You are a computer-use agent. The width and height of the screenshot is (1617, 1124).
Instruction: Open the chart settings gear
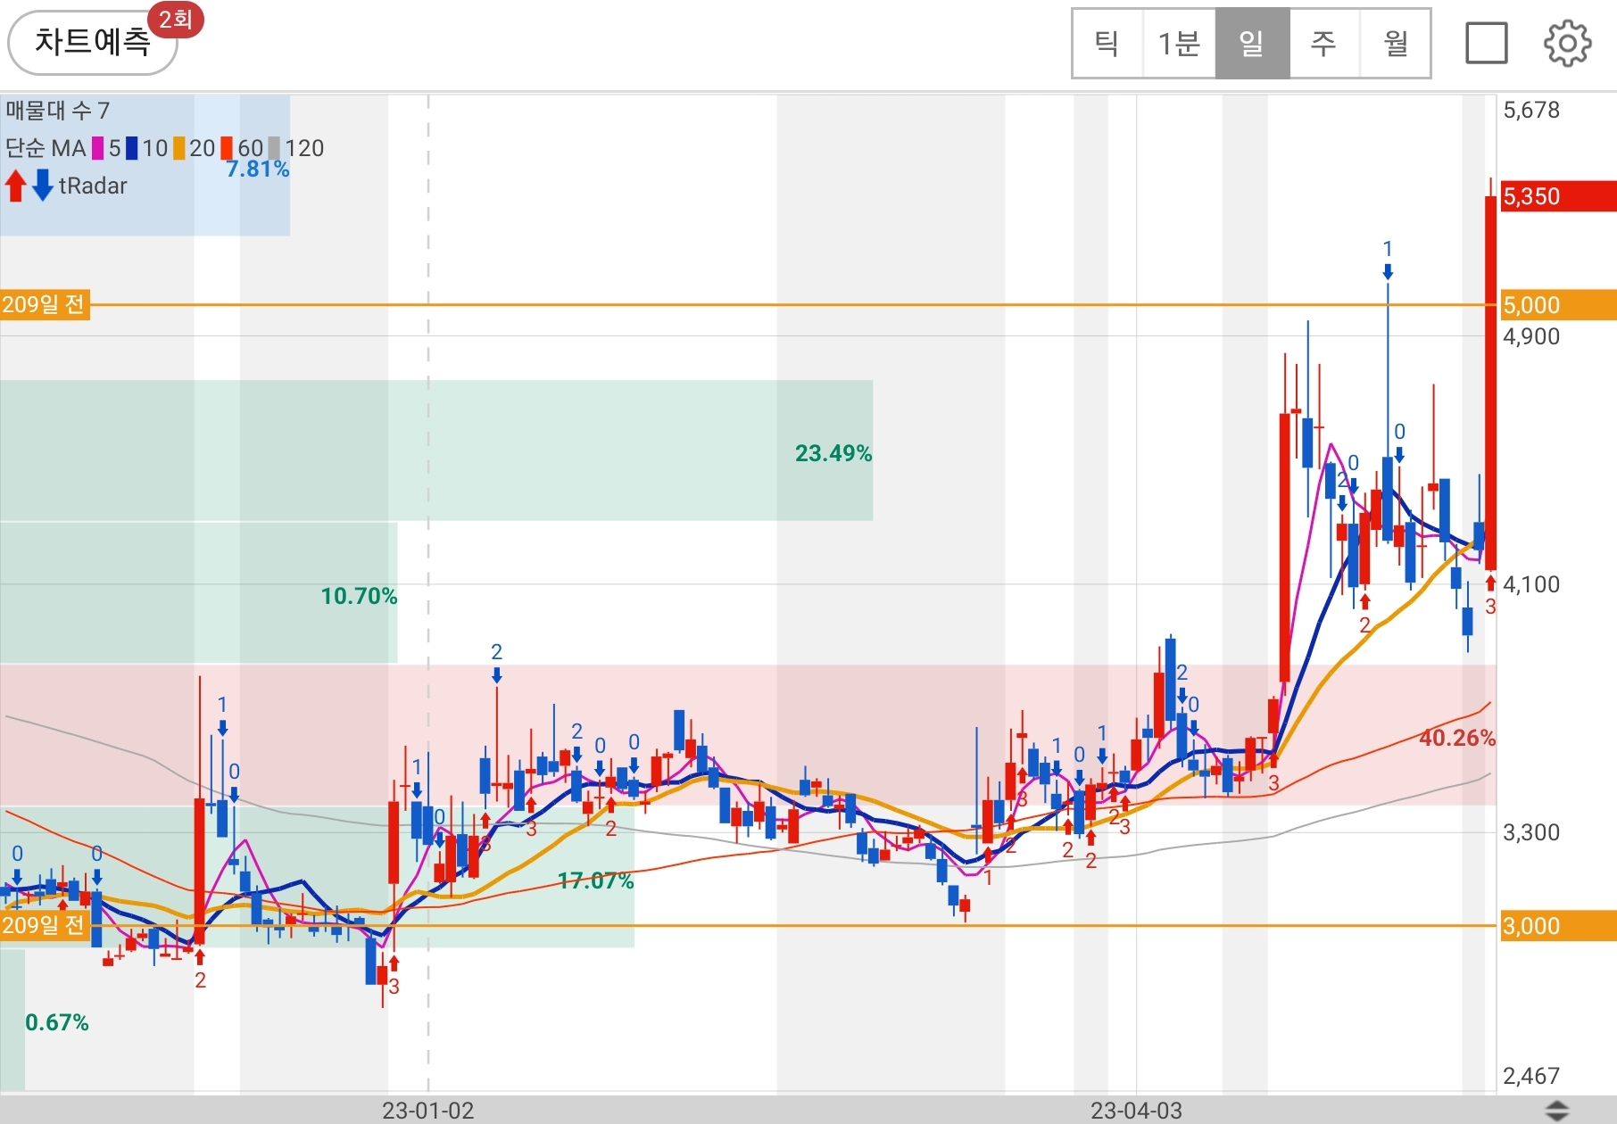pyautogui.click(x=1567, y=43)
